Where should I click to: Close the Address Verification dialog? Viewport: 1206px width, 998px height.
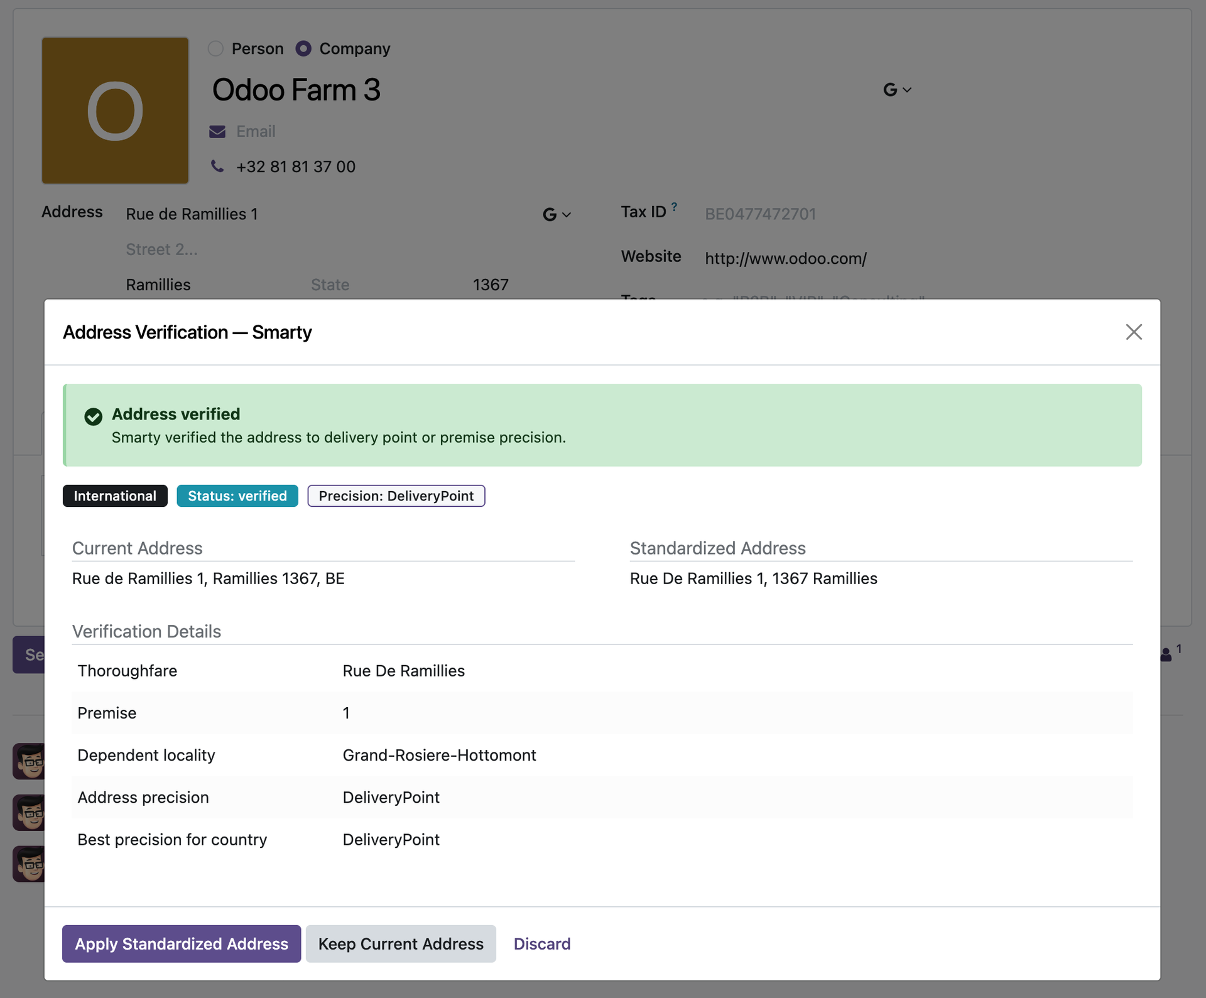(x=1133, y=332)
